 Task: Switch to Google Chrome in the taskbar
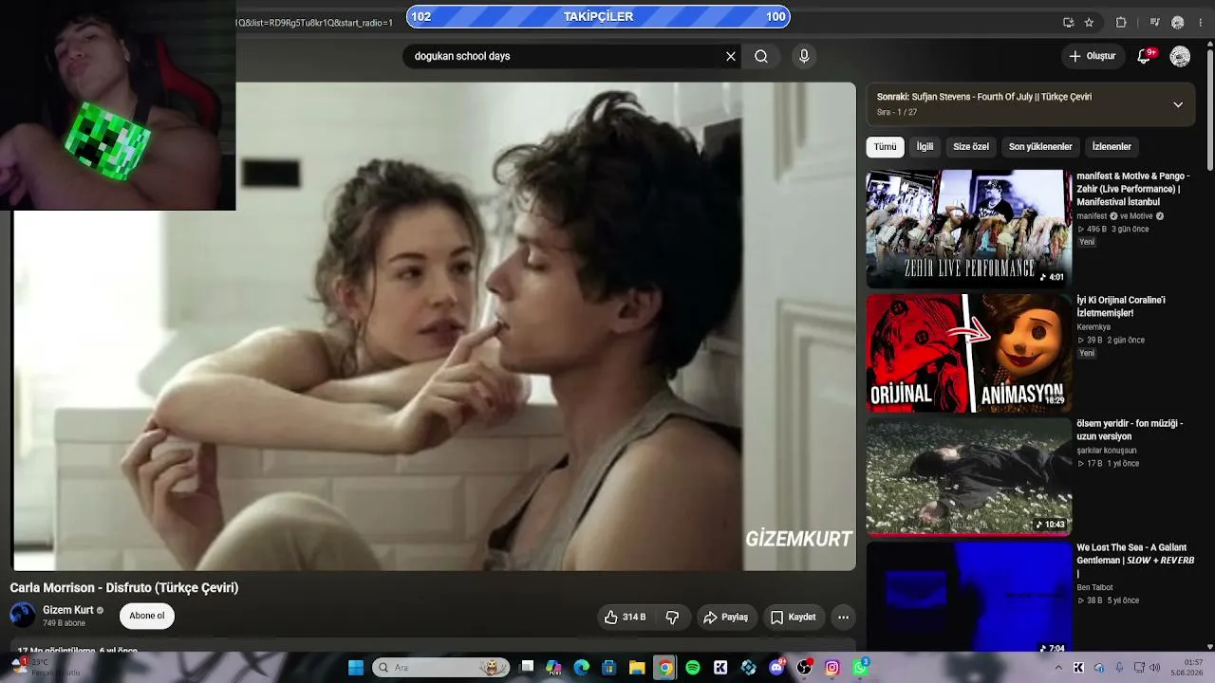pos(665,668)
